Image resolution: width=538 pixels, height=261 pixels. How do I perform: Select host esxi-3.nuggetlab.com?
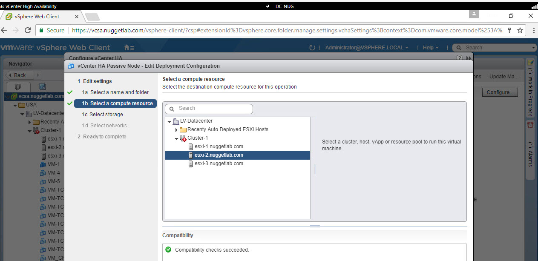pos(219,163)
